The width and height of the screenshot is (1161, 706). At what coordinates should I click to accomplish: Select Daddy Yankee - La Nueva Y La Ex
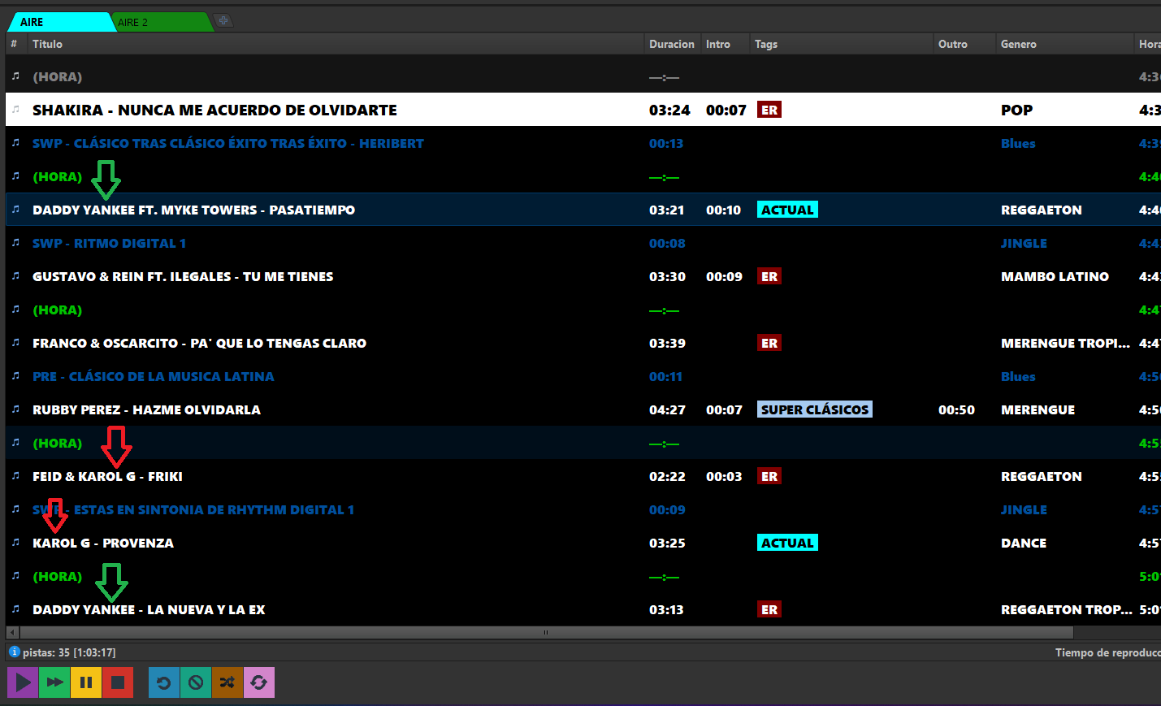[583, 609]
